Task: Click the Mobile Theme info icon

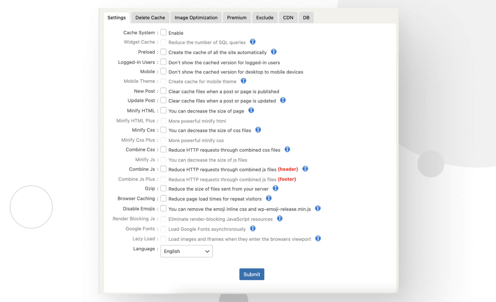Action: 243,81
